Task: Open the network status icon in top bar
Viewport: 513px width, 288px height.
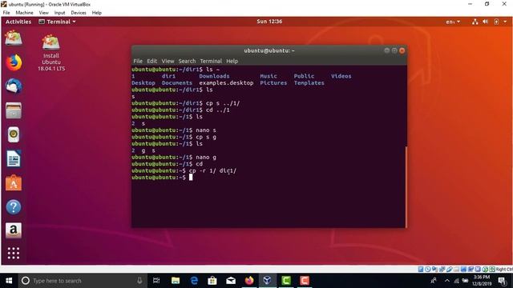Action: [x=475, y=22]
